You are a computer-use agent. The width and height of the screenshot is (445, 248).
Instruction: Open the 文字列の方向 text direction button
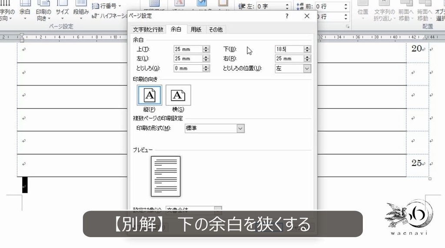tap(7, 11)
